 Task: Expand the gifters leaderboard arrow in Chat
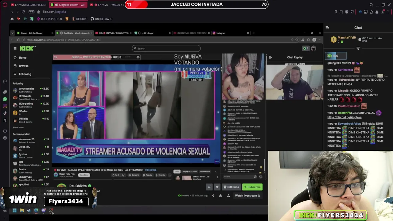pyautogui.click(x=358, y=48)
